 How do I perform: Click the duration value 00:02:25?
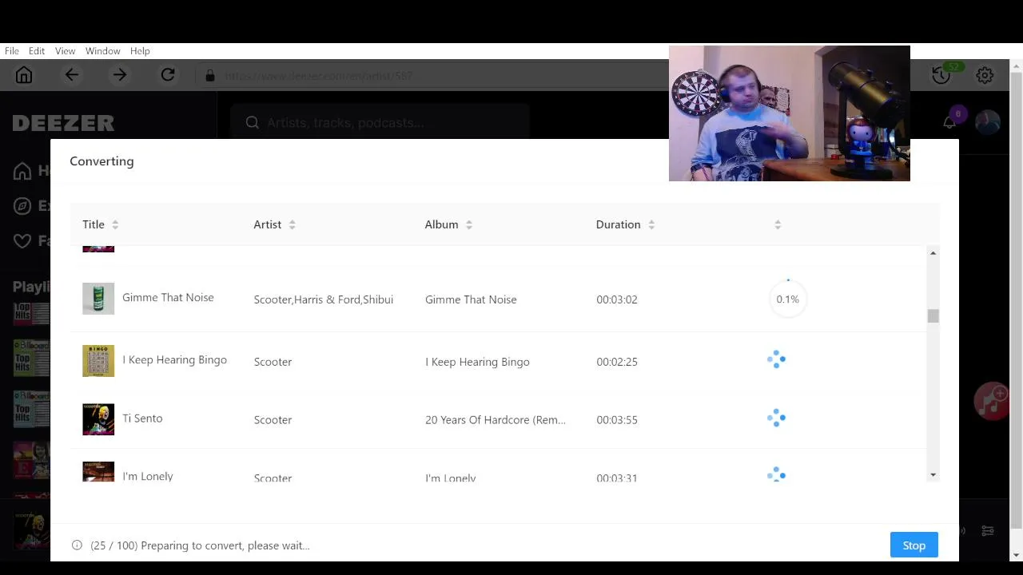coord(617,362)
